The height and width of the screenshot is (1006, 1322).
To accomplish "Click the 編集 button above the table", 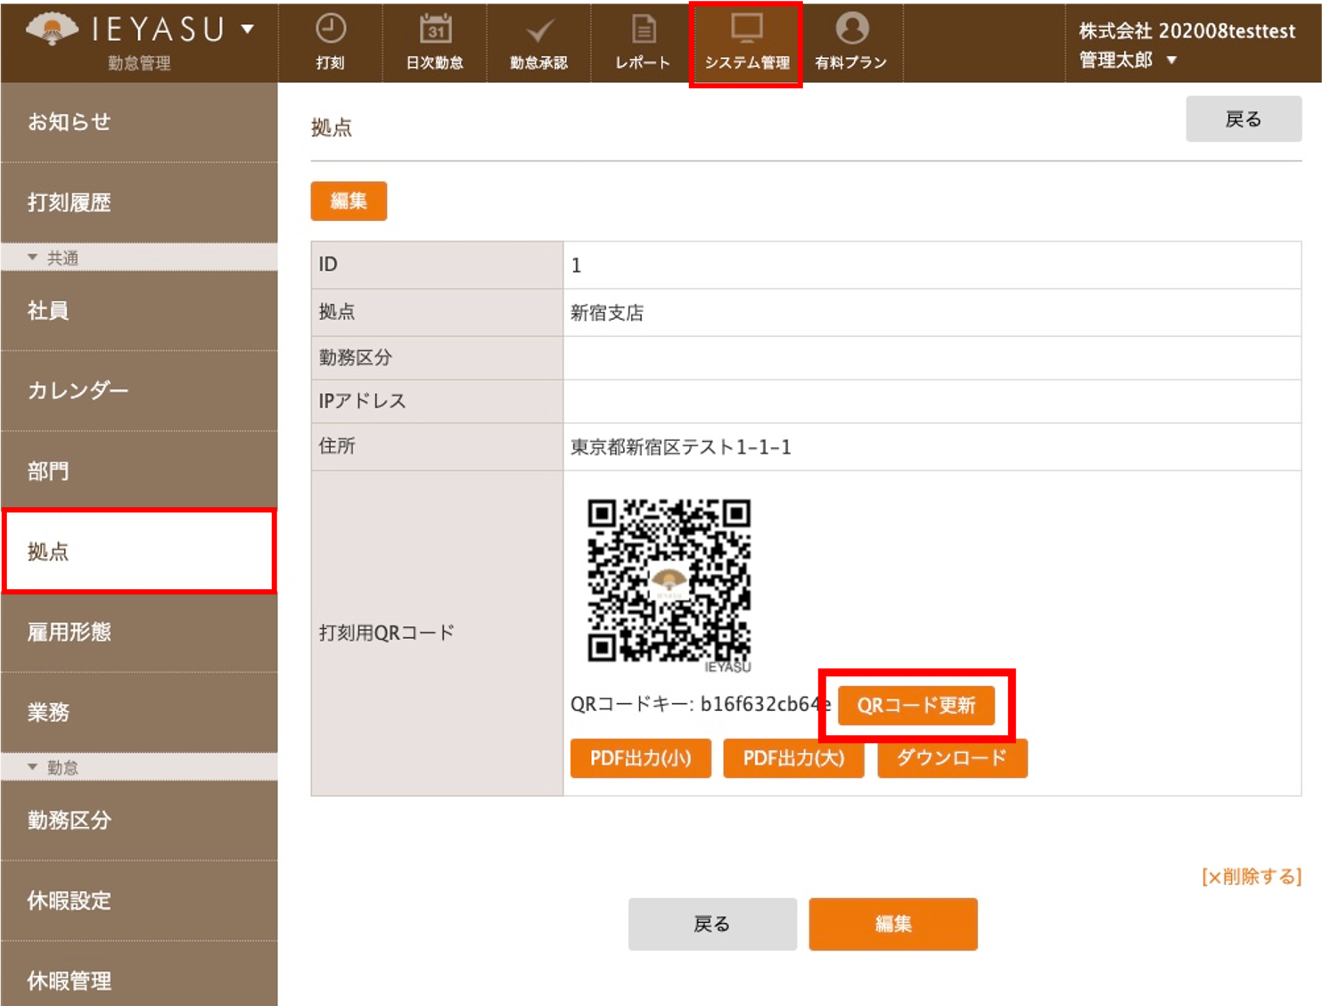I will coord(349,200).
